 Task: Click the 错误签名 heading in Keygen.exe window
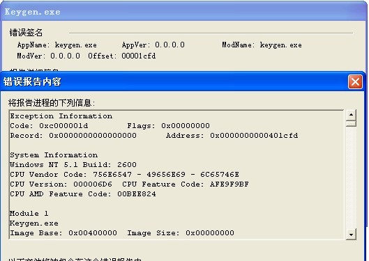pyautogui.click(x=26, y=33)
